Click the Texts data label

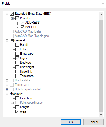22,85
